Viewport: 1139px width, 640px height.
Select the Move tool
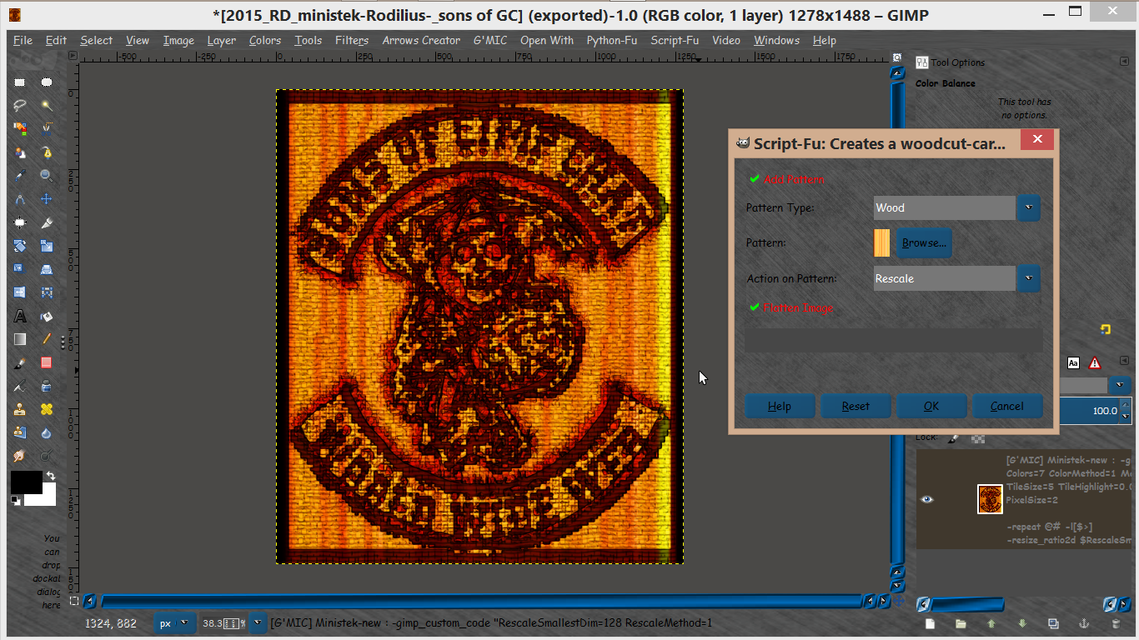(47, 199)
